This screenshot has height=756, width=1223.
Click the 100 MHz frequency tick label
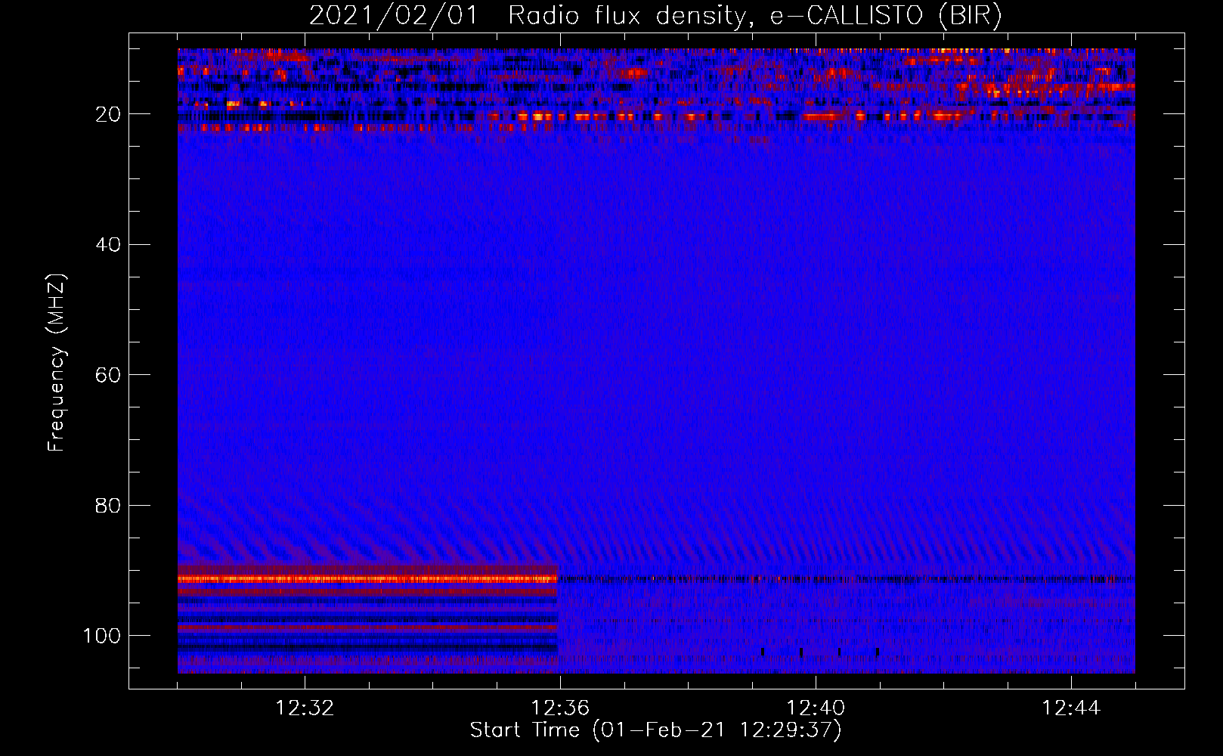pos(102,636)
